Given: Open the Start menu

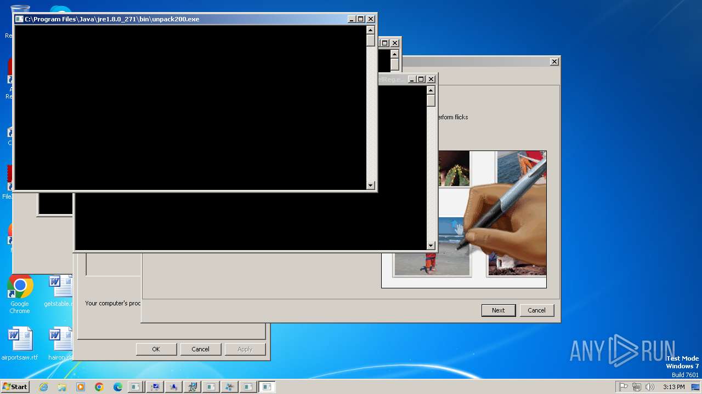Looking at the screenshot, I should pyautogui.click(x=15, y=387).
